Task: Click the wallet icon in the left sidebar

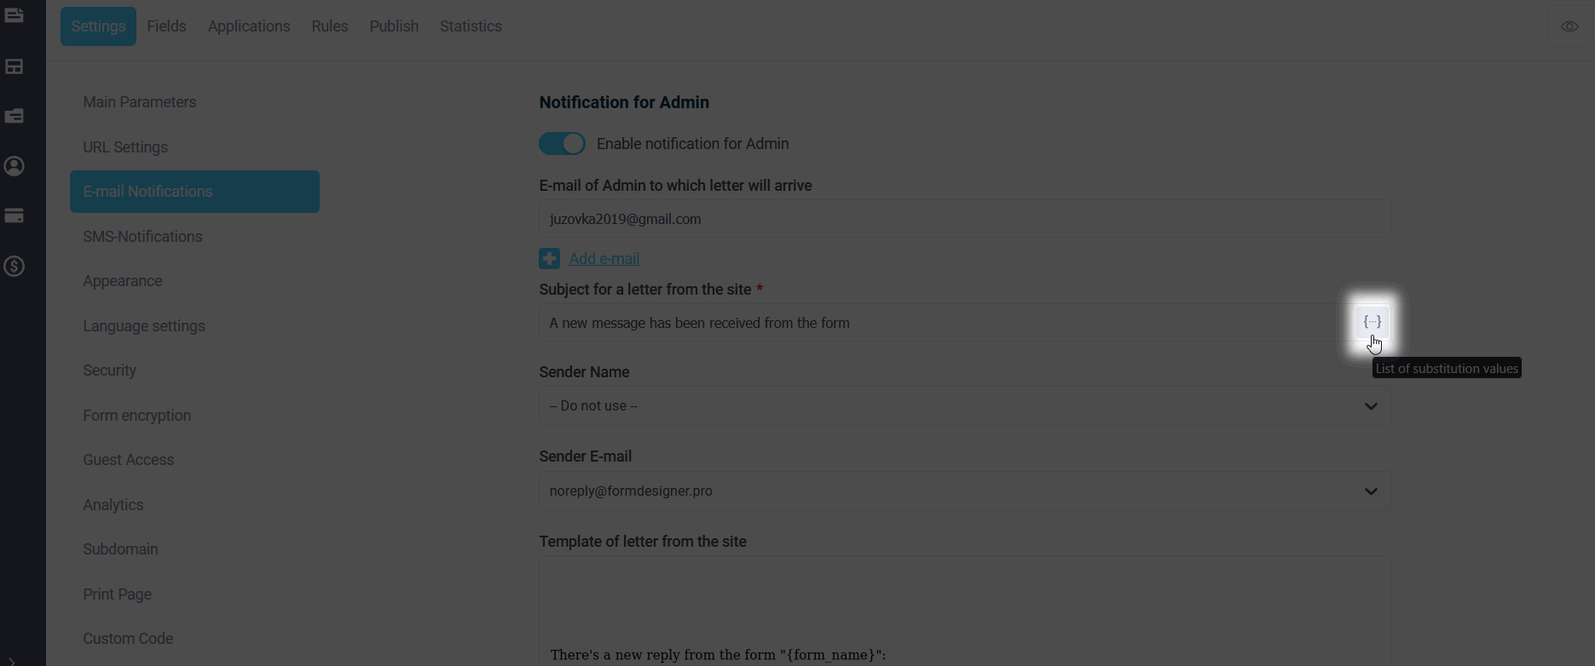Action: coord(14,116)
